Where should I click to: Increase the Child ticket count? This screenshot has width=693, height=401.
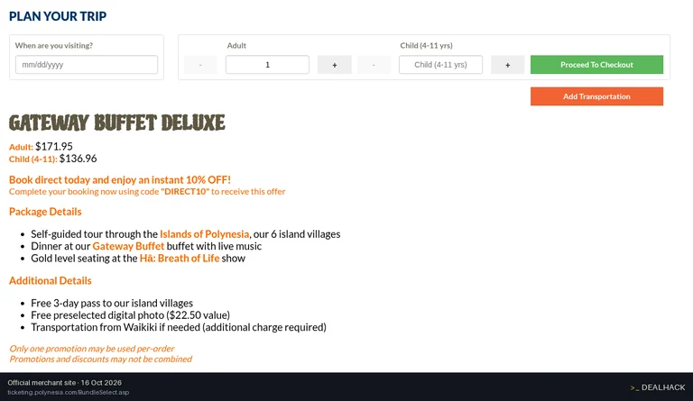coord(508,64)
